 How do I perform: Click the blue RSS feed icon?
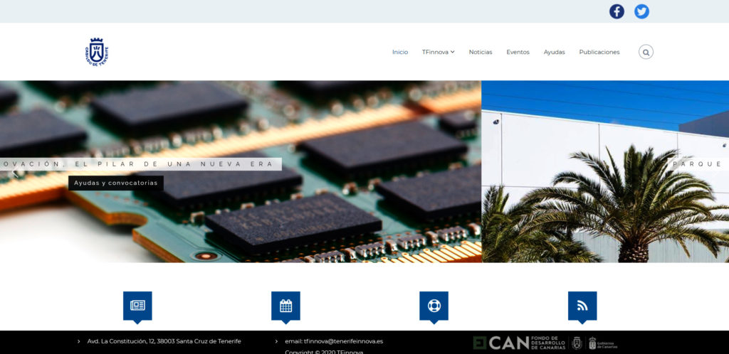[x=582, y=306]
